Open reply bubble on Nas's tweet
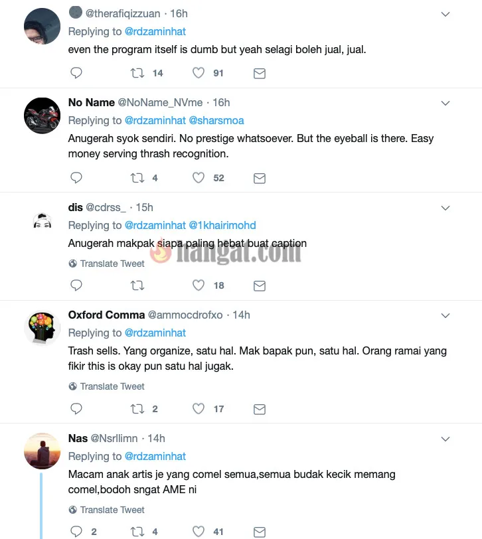Screen dimensions: 482x539 pos(76,532)
